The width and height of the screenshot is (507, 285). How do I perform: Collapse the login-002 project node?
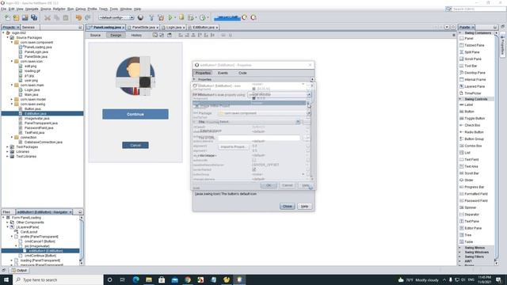pos(3,33)
